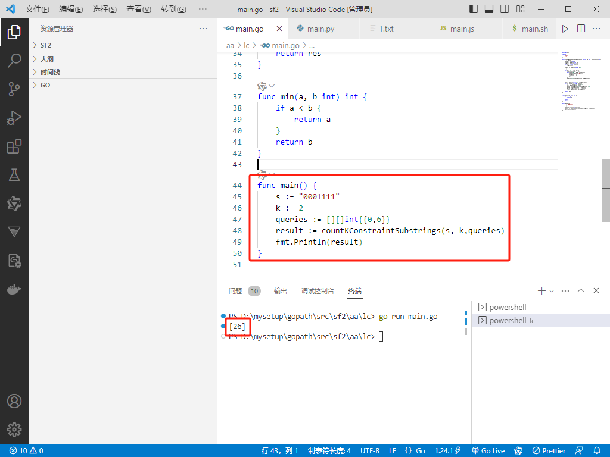Open the Manage gear icon
The image size is (610, 457).
coord(14,430)
